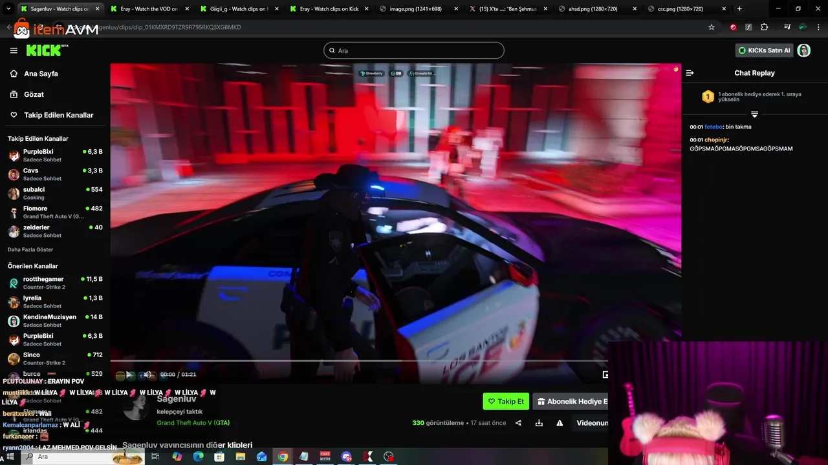The image size is (828, 465).
Task: Click rootthegamer avatar icon
Action: [x=14, y=283]
